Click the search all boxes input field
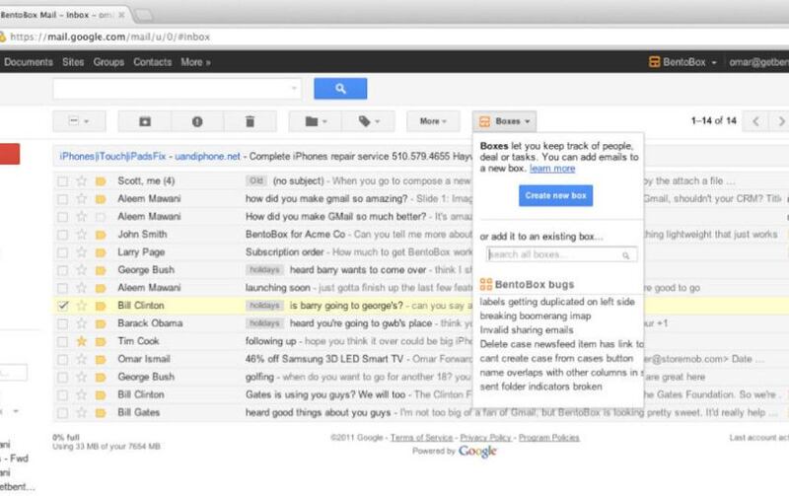The height and width of the screenshot is (496, 789). (561, 254)
